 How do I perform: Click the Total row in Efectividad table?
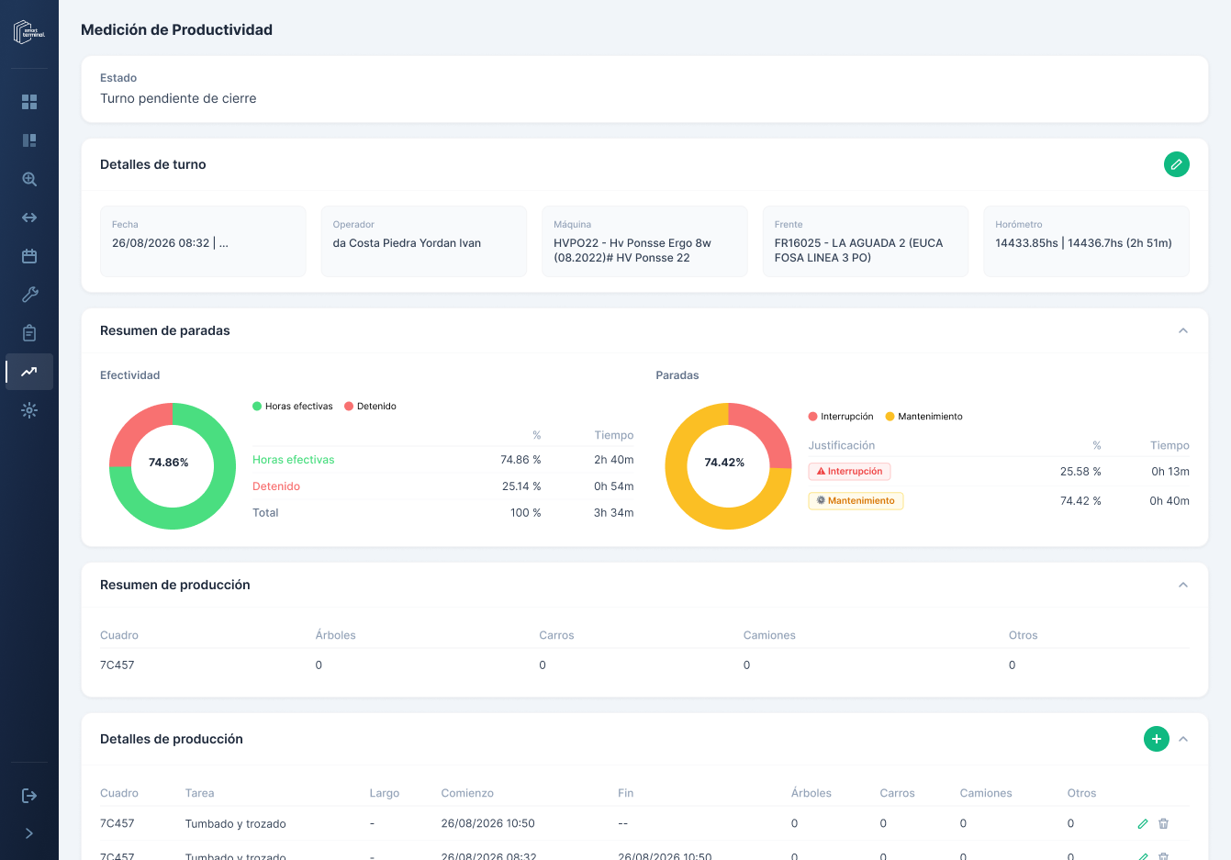coord(443,513)
